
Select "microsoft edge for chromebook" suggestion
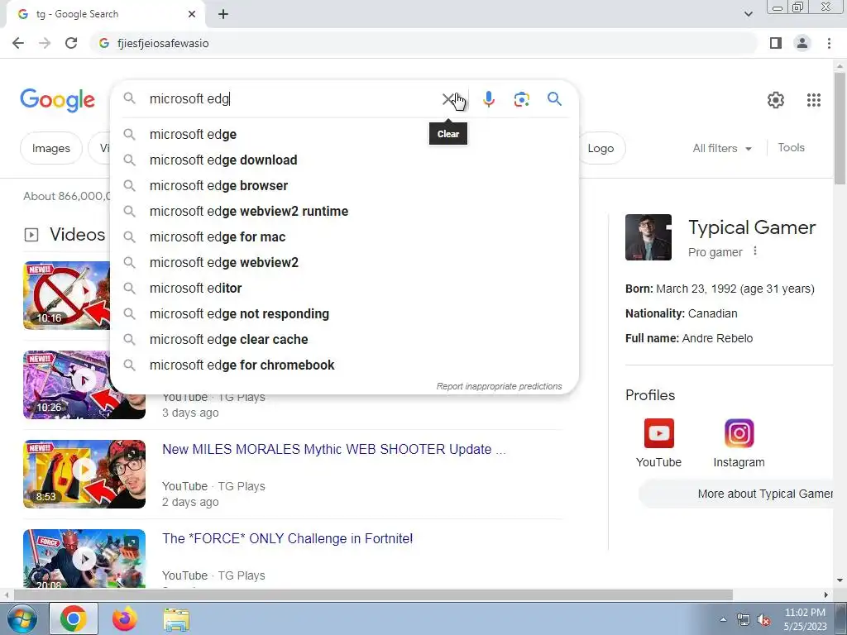tap(344, 365)
